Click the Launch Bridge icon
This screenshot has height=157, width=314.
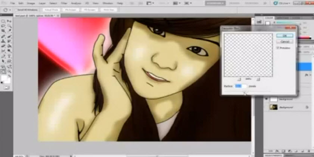click(x=132, y=3)
